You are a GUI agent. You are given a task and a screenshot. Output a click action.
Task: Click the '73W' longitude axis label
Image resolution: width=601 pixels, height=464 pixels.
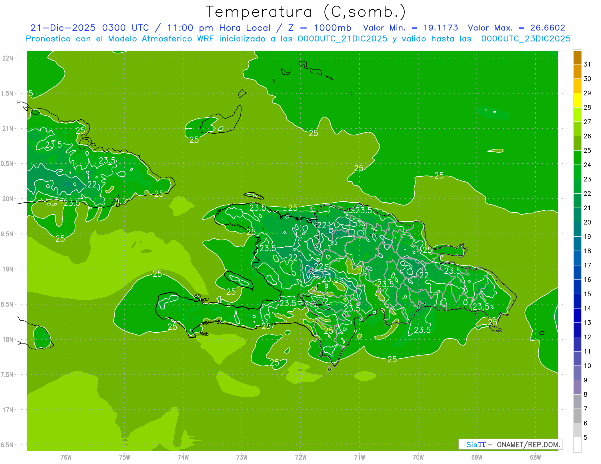click(242, 457)
